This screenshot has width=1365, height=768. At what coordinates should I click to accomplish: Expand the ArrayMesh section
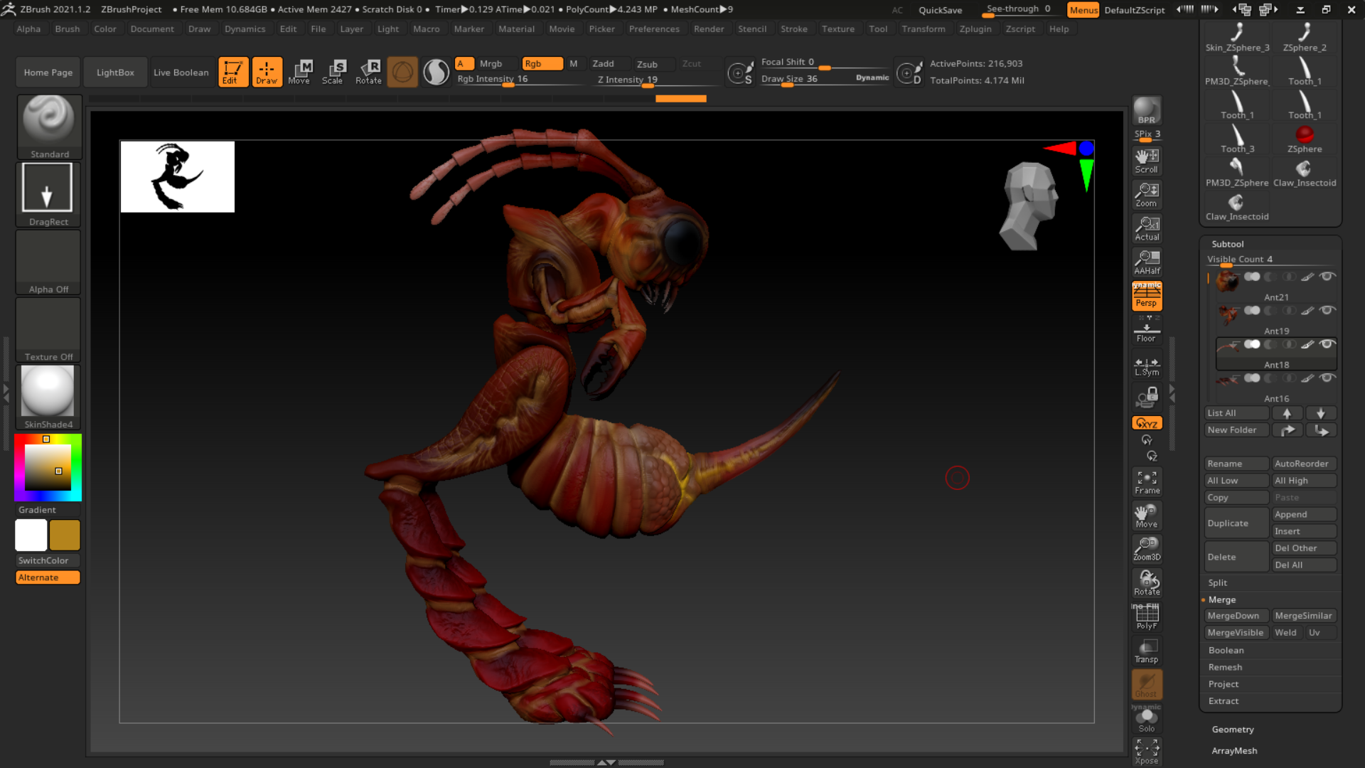click(x=1235, y=750)
